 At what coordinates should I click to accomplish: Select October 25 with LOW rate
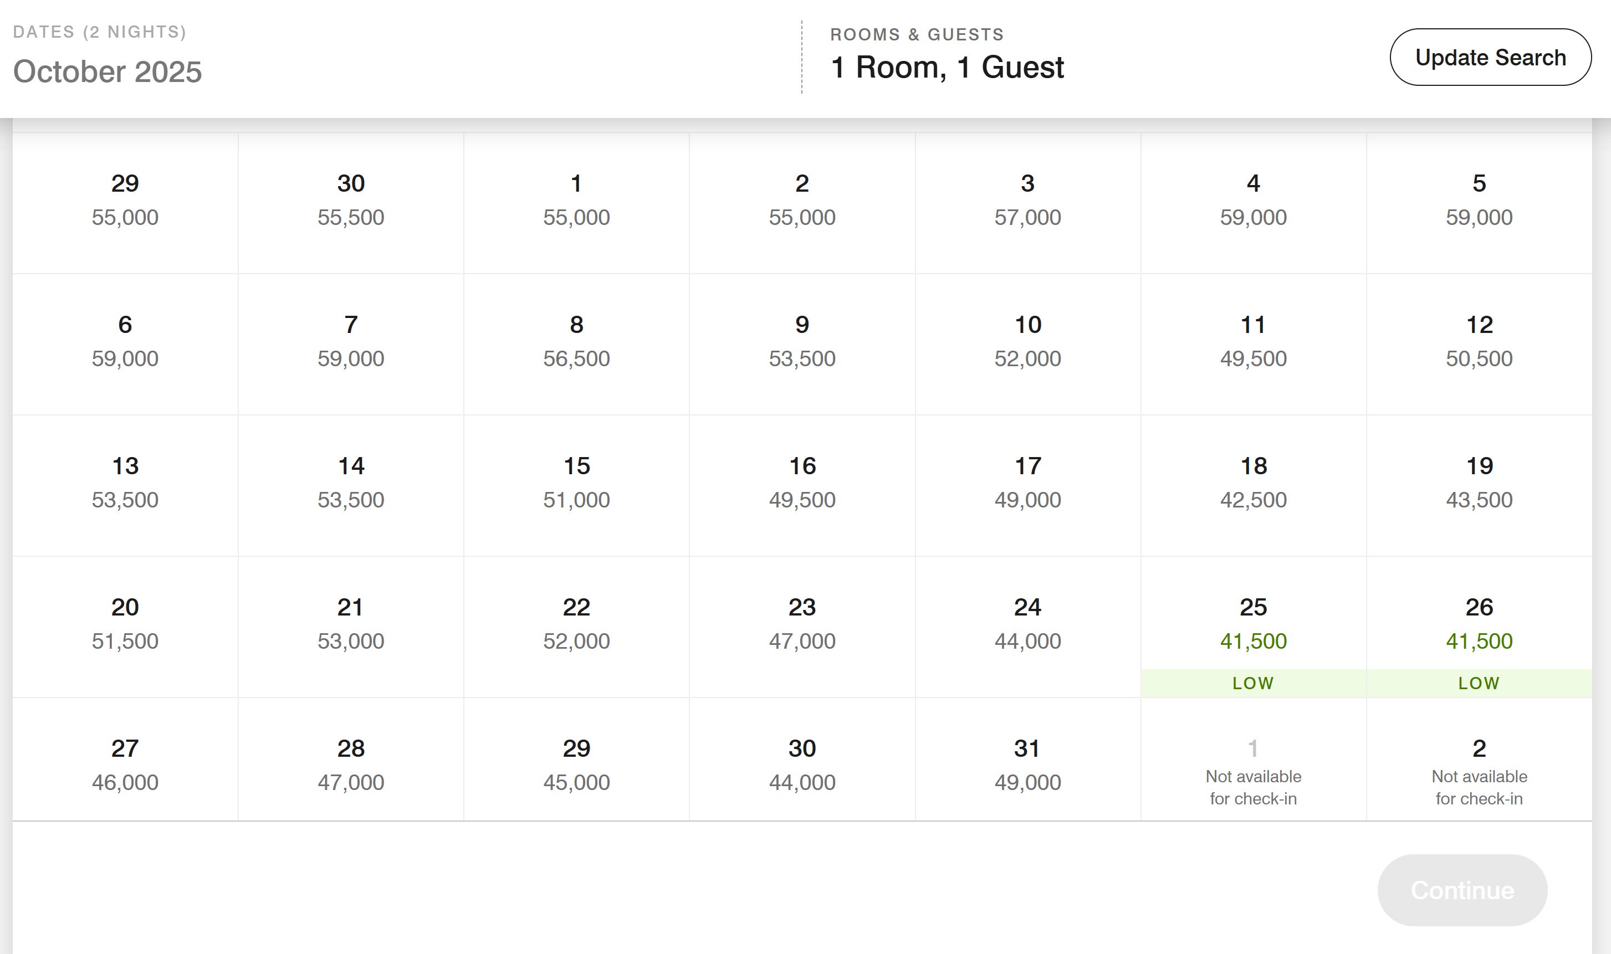pyautogui.click(x=1253, y=627)
